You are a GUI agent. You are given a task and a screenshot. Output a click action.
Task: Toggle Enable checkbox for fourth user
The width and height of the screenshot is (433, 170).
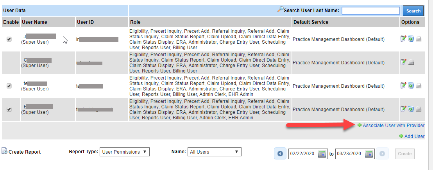coord(9,109)
